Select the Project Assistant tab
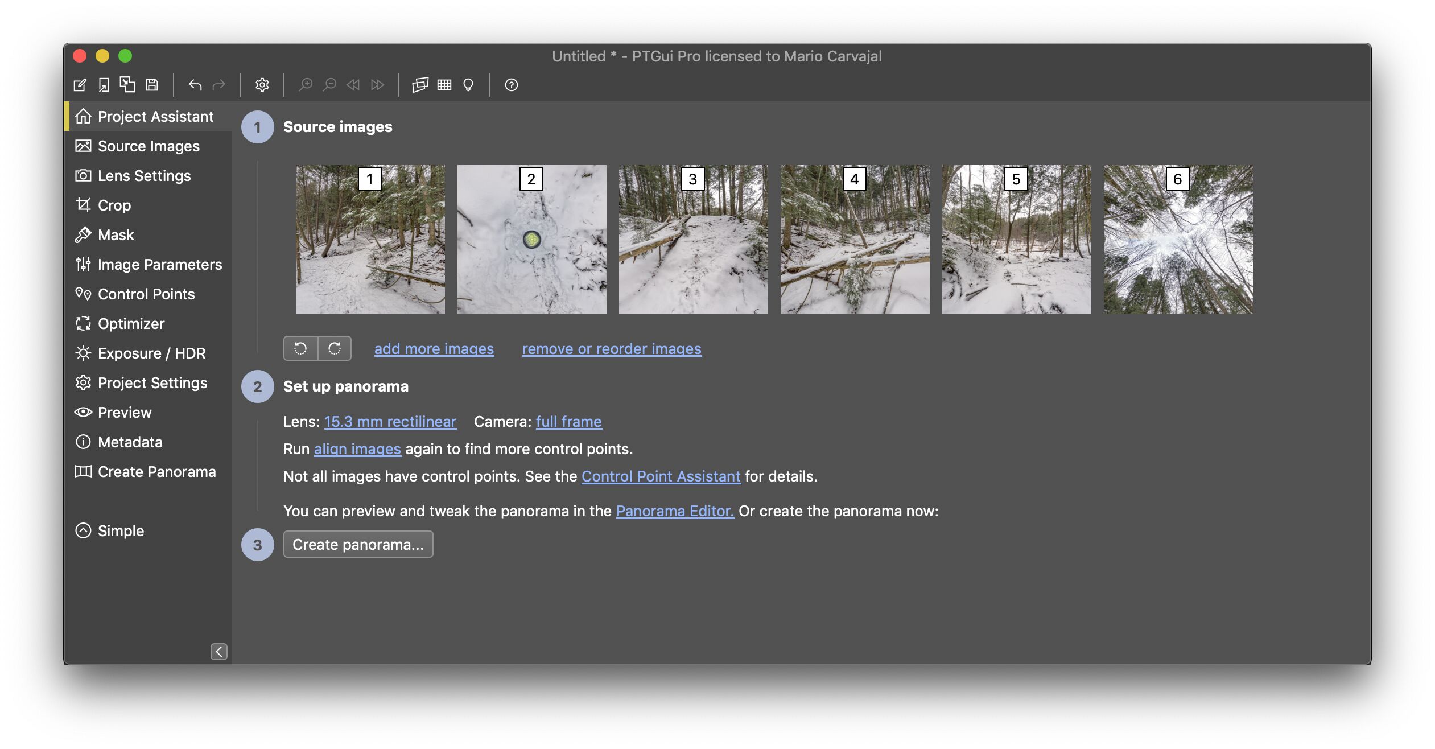The width and height of the screenshot is (1435, 749). click(149, 116)
